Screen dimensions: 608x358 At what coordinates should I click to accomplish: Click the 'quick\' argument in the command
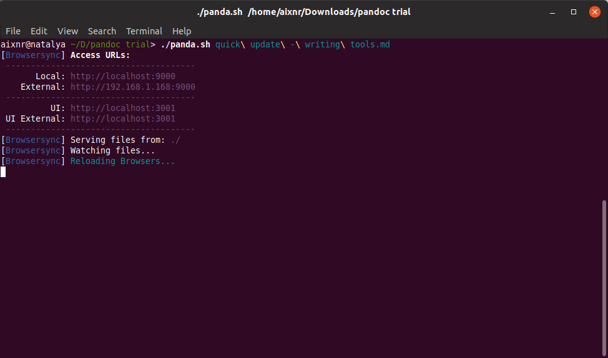(230, 44)
